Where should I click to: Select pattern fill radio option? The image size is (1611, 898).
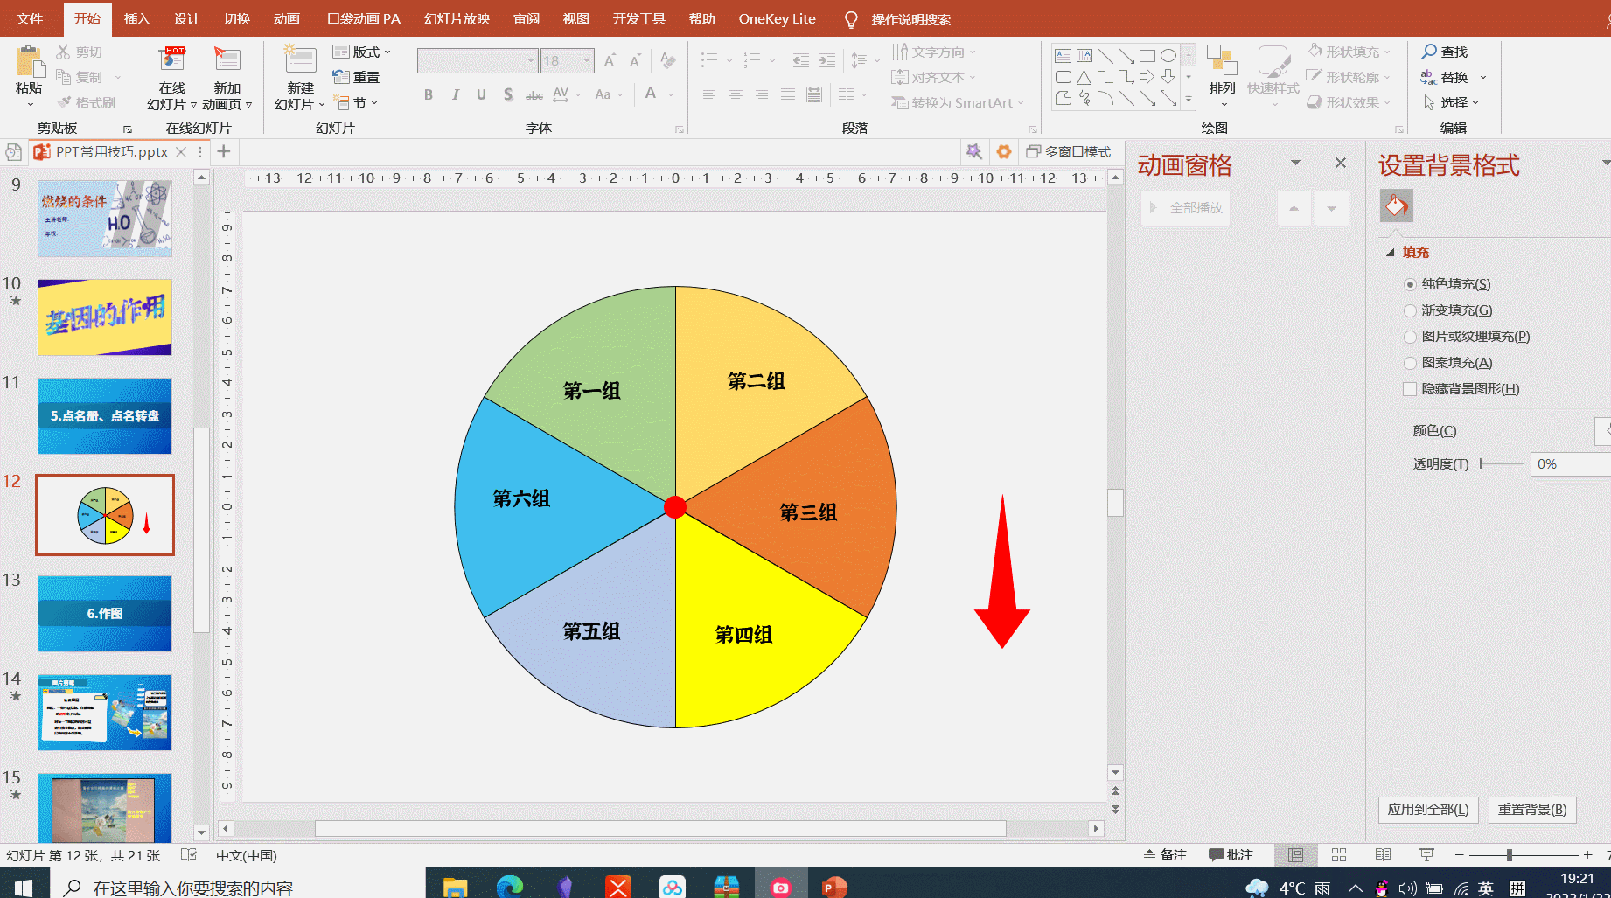click(x=1410, y=363)
